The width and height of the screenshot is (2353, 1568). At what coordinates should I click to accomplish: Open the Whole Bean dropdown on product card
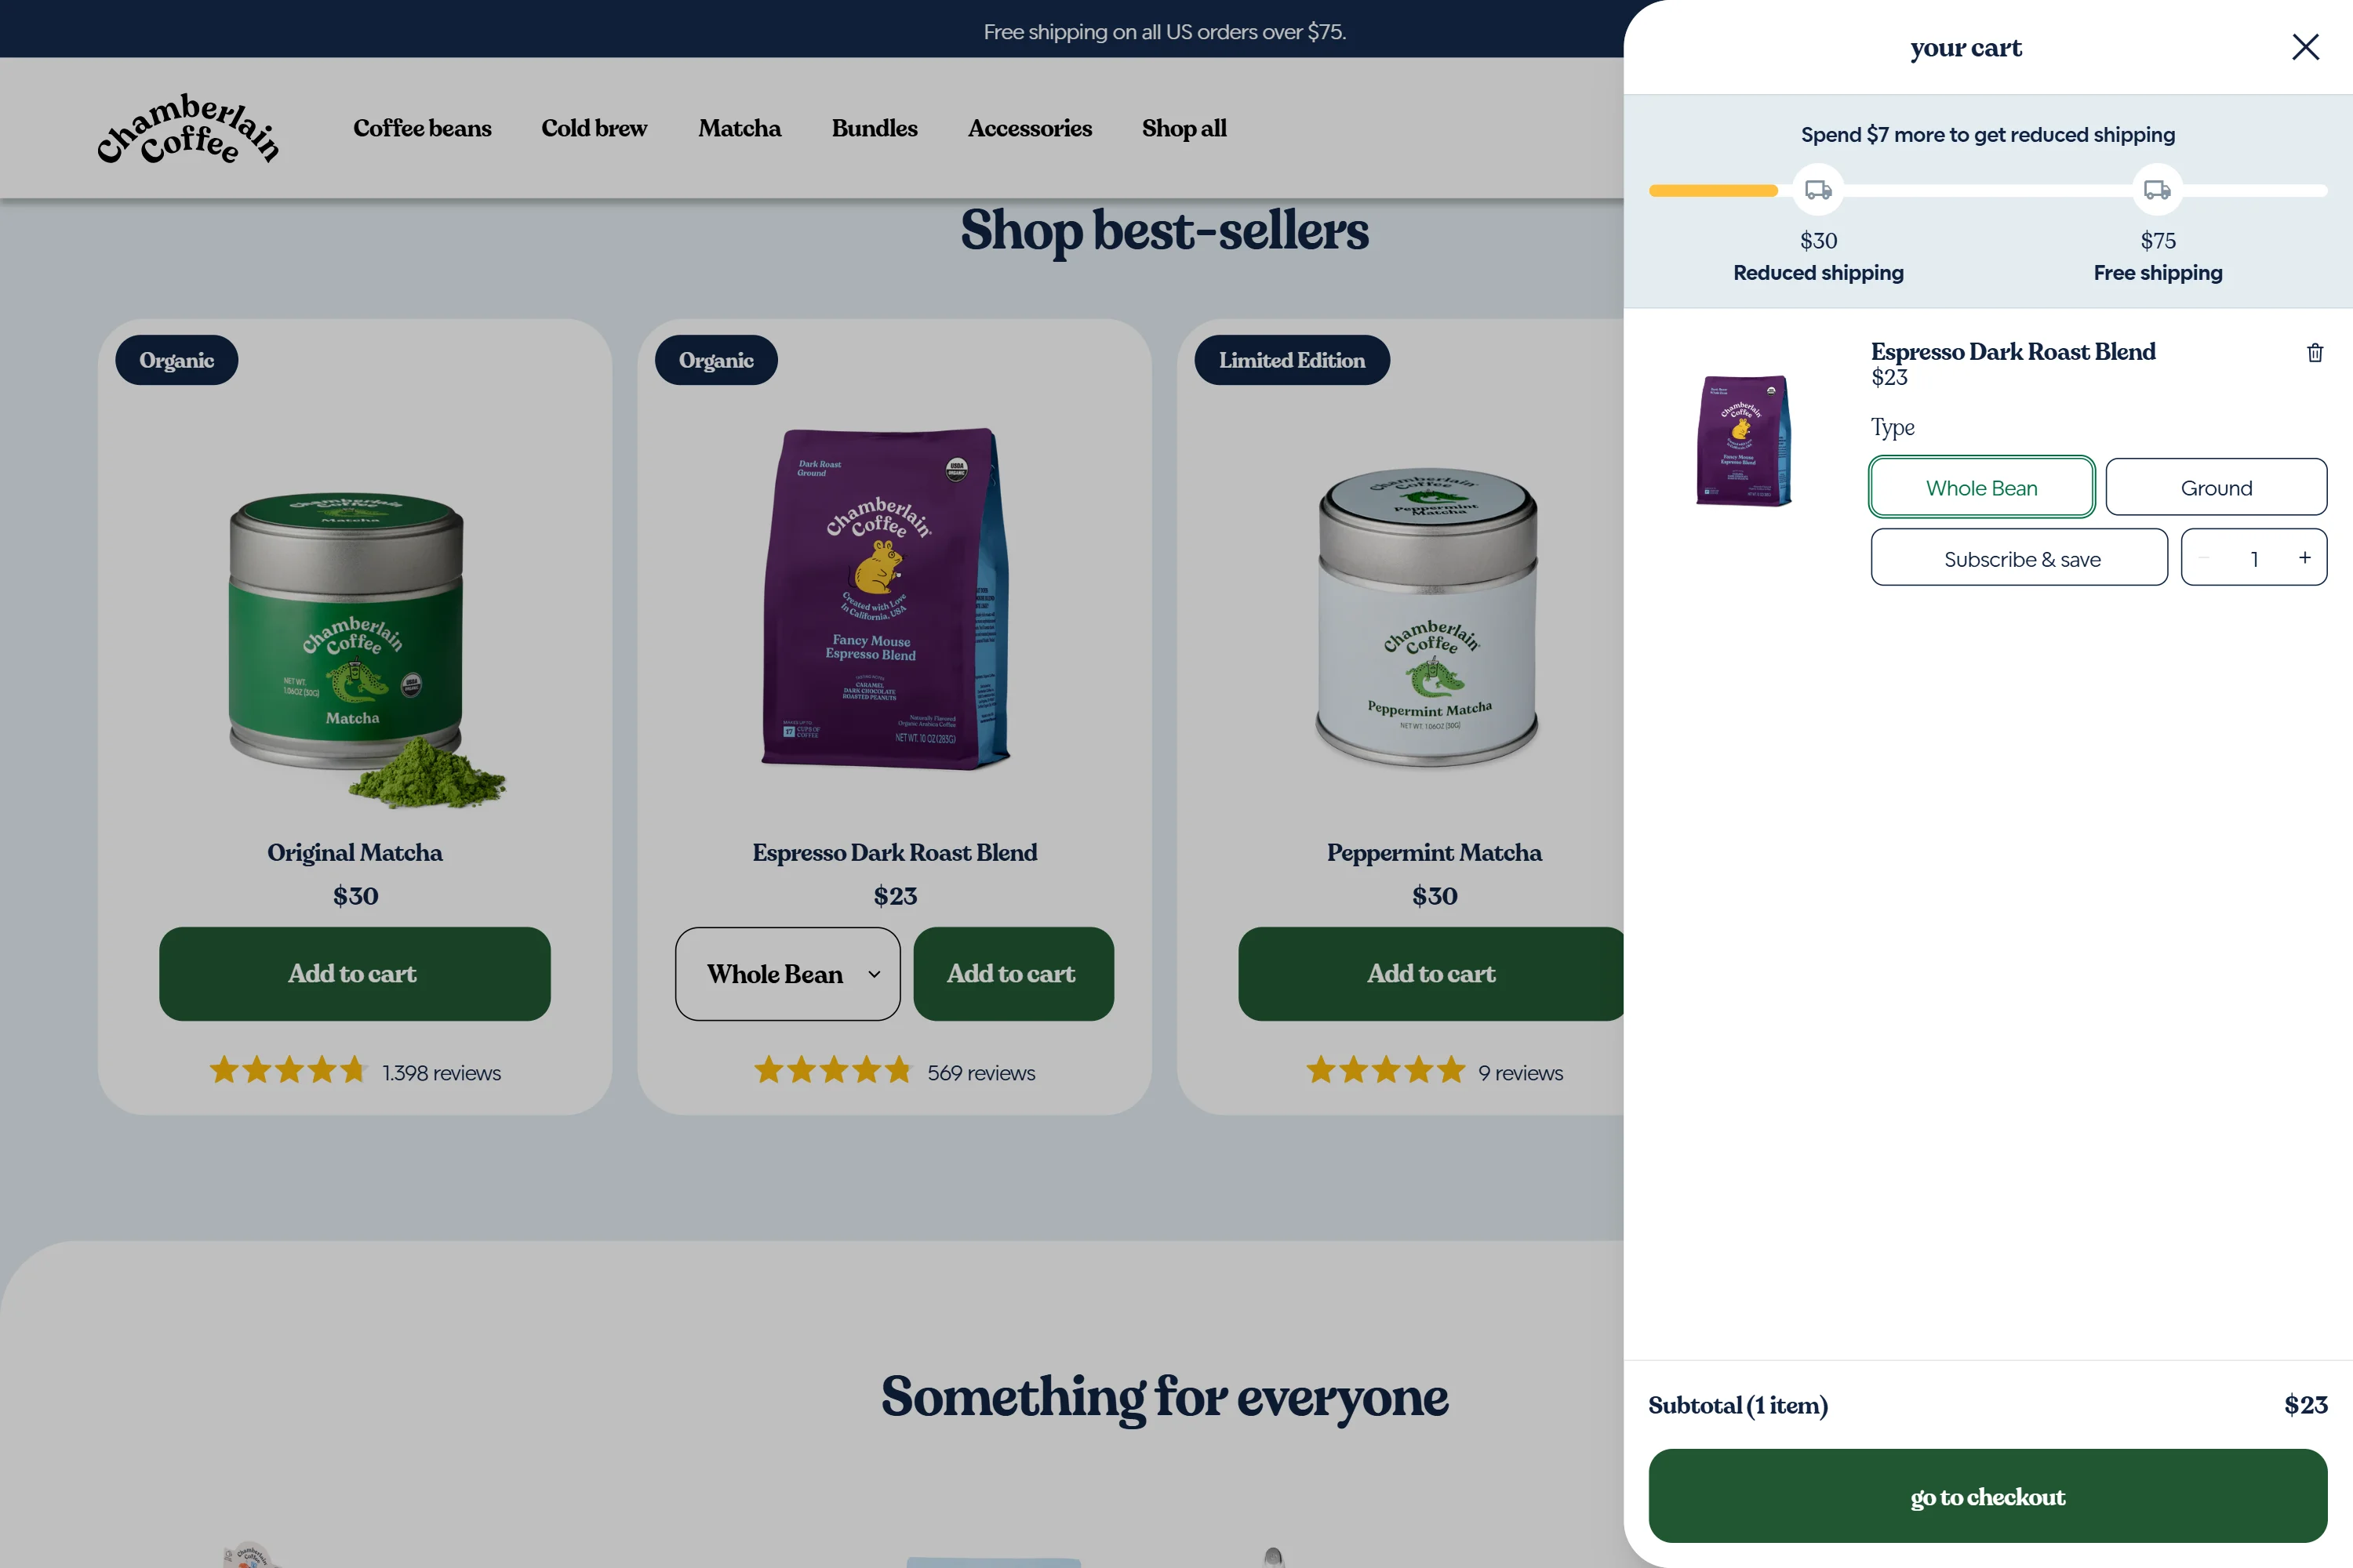(787, 974)
